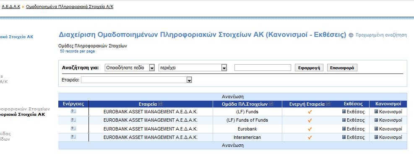
Task: Click Α.Ε.Δ.Α.Κ breadcrumb link
Action: point(11,7)
